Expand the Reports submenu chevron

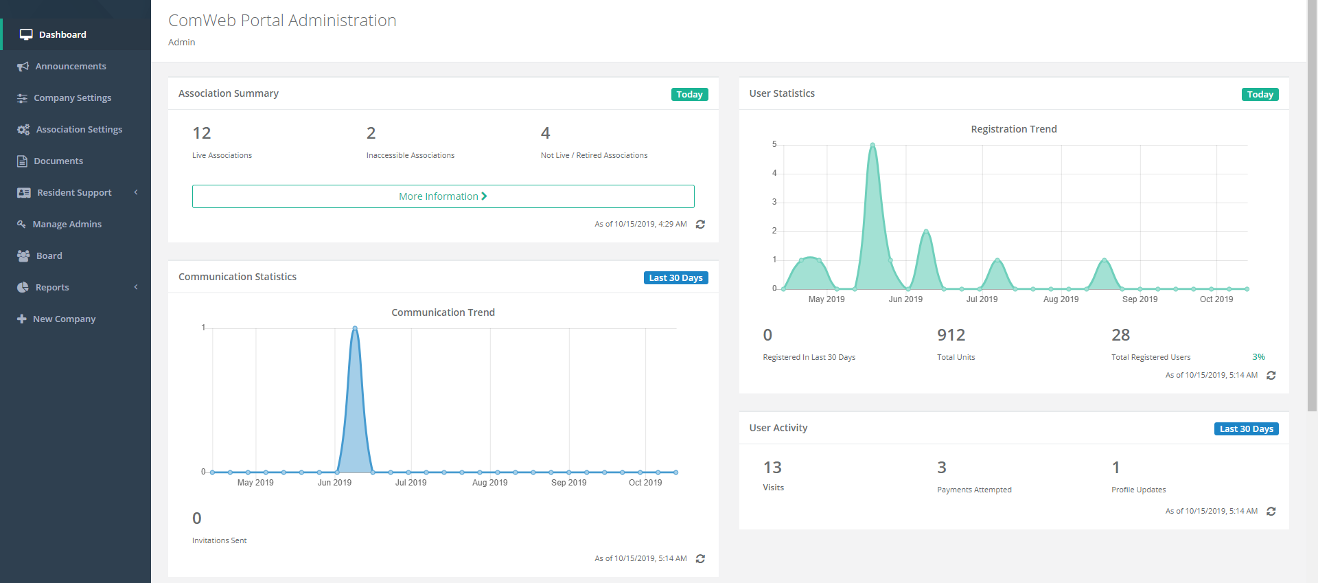(x=136, y=287)
